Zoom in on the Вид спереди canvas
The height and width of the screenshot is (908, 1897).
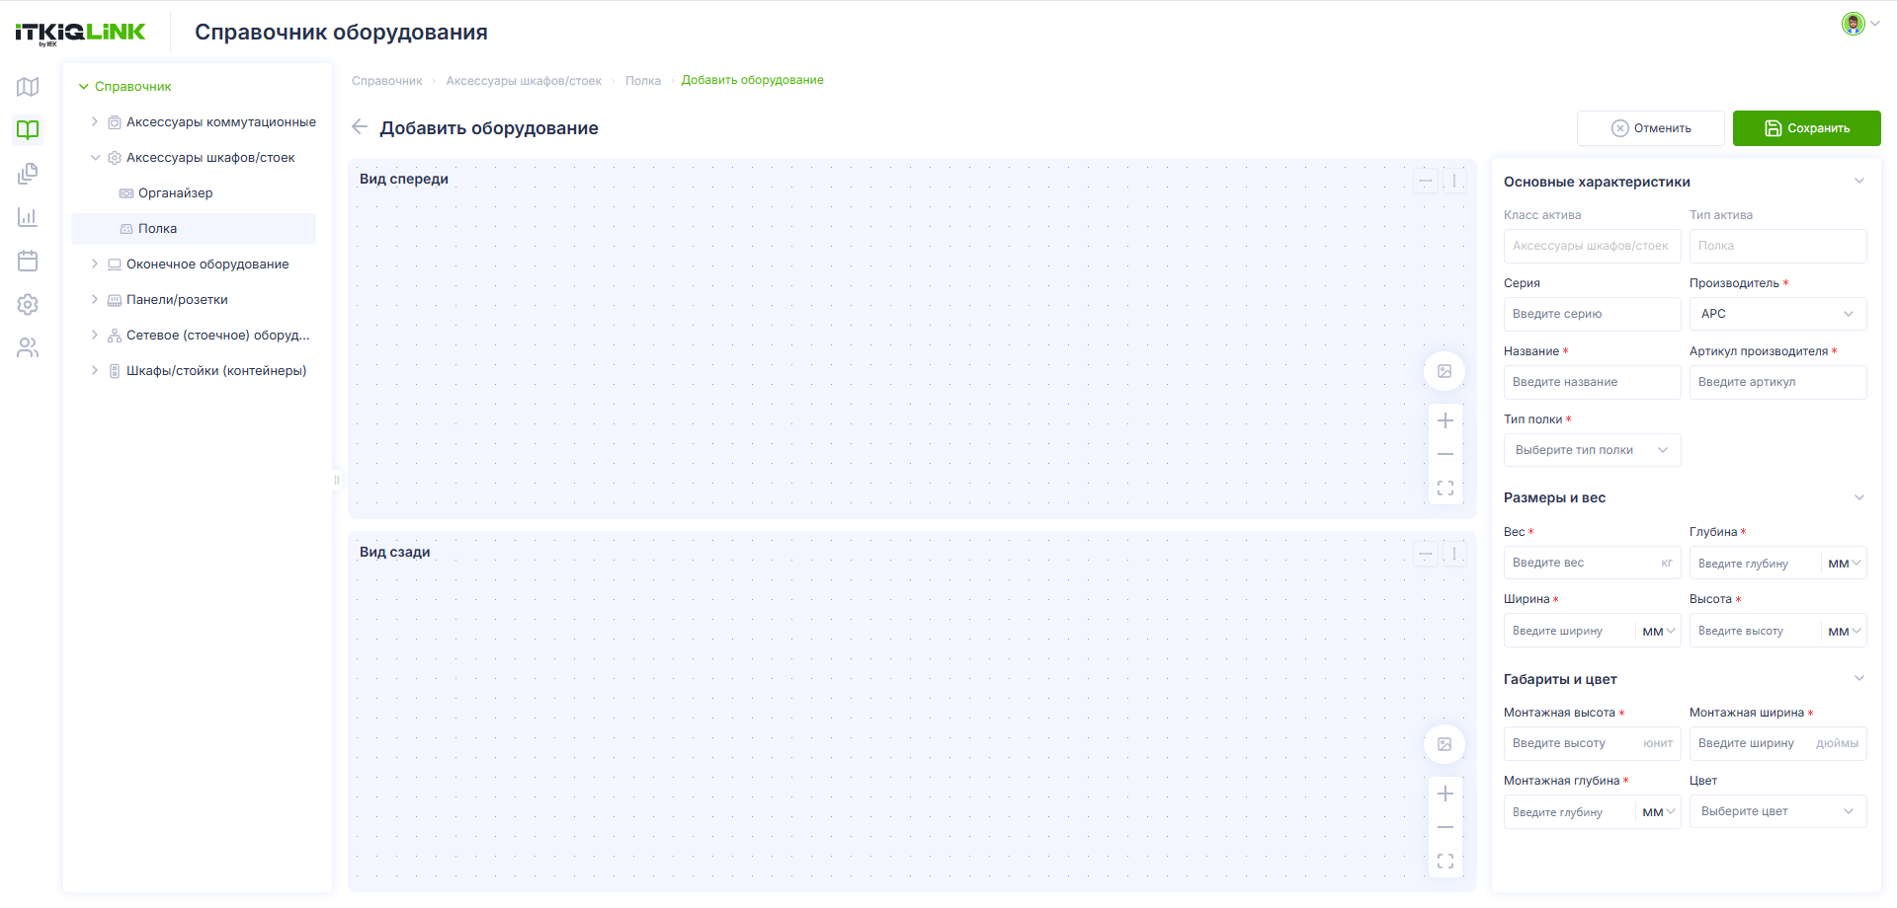pyautogui.click(x=1445, y=420)
